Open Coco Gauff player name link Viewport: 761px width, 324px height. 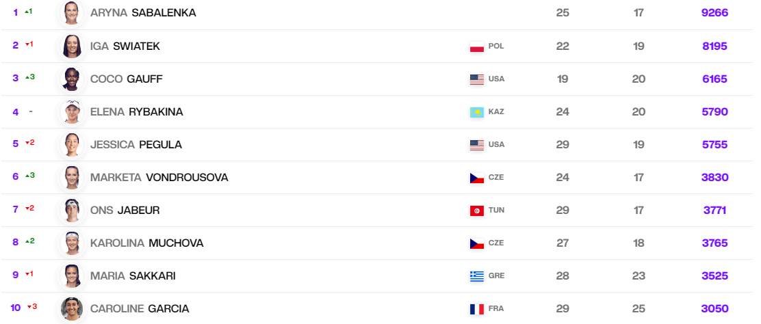[x=126, y=79]
